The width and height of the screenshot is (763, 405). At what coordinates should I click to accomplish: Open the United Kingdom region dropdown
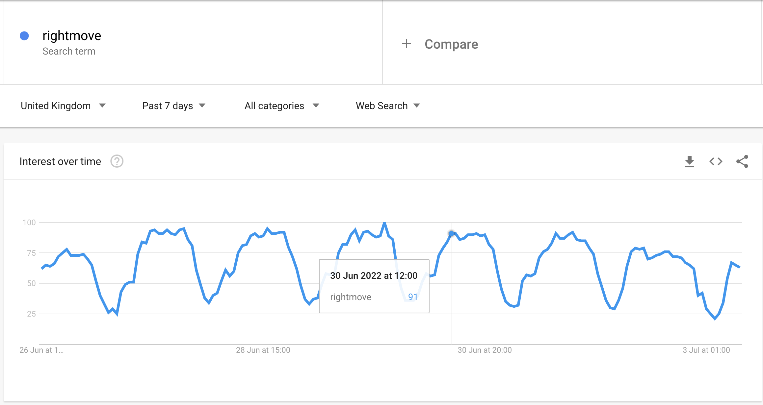point(63,106)
